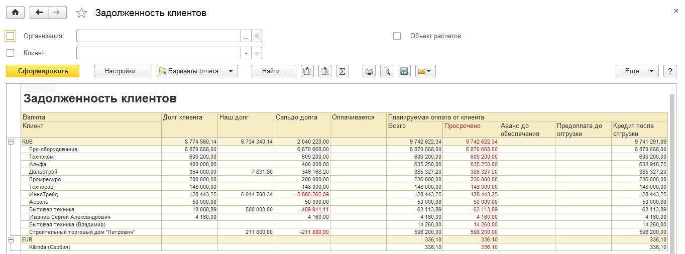The height and width of the screenshot is (254, 685).
Task: Print the report using printer icon
Action: [x=369, y=71]
